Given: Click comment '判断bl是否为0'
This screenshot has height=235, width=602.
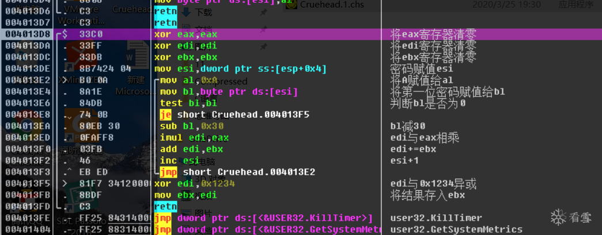Looking at the screenshot, I should click(x=427, y=103).
